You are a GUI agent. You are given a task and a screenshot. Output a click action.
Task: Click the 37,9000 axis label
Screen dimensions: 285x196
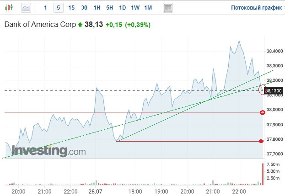click(x=274, y=124)
